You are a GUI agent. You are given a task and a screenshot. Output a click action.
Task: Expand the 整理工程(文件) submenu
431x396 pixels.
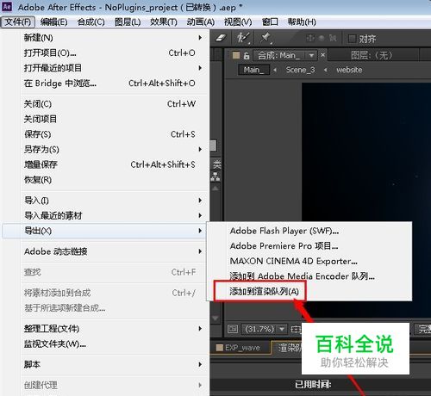coord(115,329)
